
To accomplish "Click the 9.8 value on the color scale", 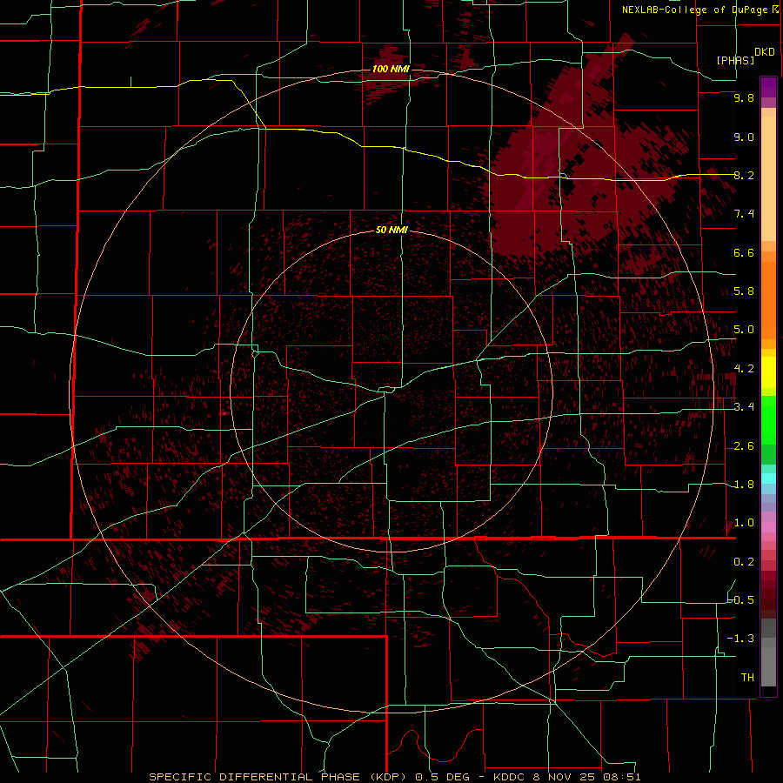I will click(x=744, y=97).
